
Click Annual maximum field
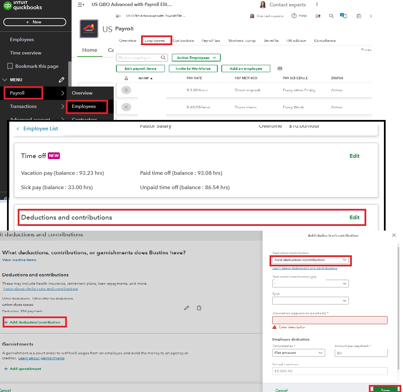click(330, 371)
